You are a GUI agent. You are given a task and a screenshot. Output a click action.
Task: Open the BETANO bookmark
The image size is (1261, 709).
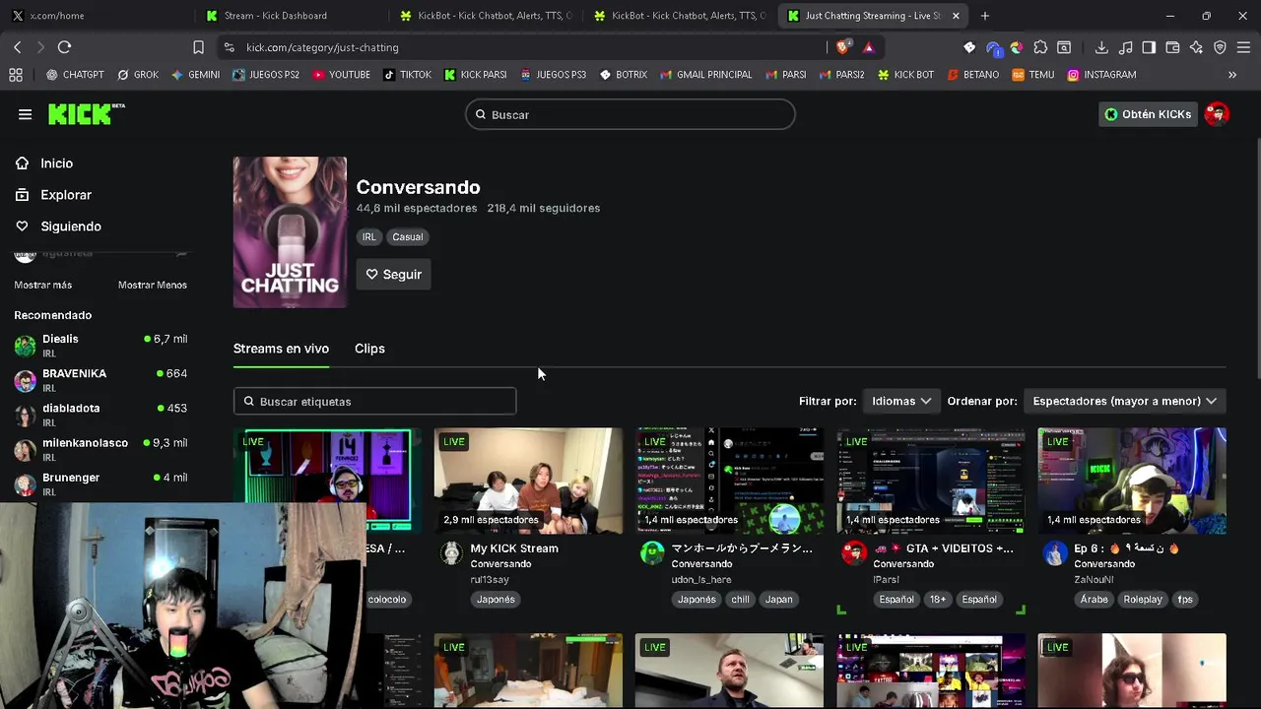[973, 75]
